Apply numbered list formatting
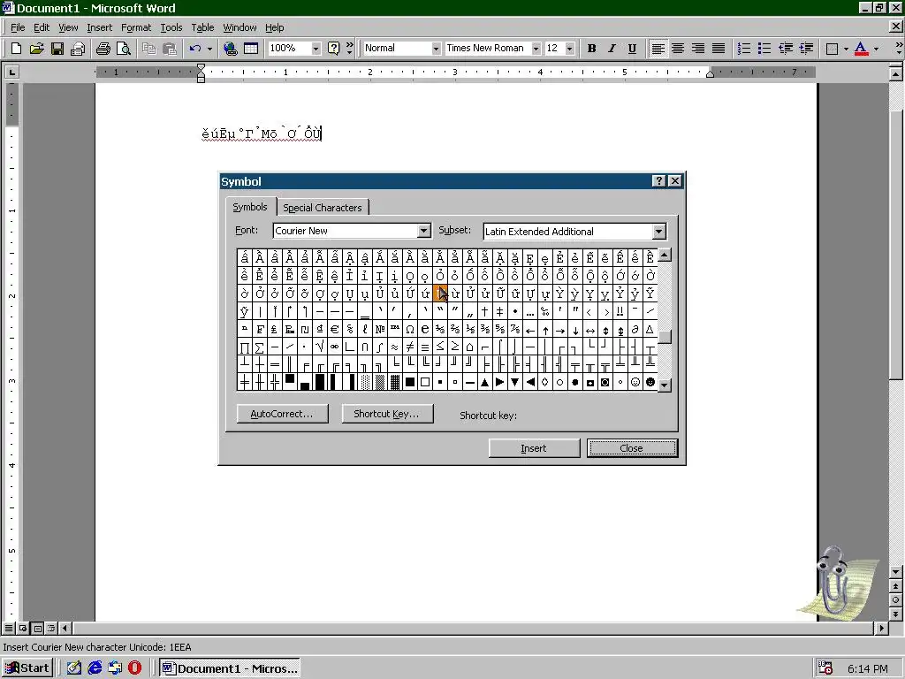 point(744,49)
